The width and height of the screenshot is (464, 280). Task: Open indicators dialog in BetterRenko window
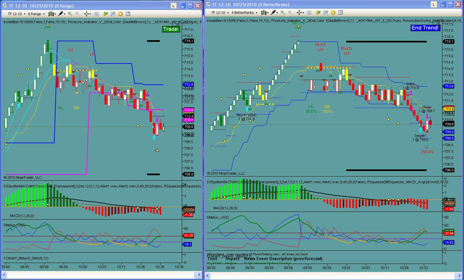point(326,13)
